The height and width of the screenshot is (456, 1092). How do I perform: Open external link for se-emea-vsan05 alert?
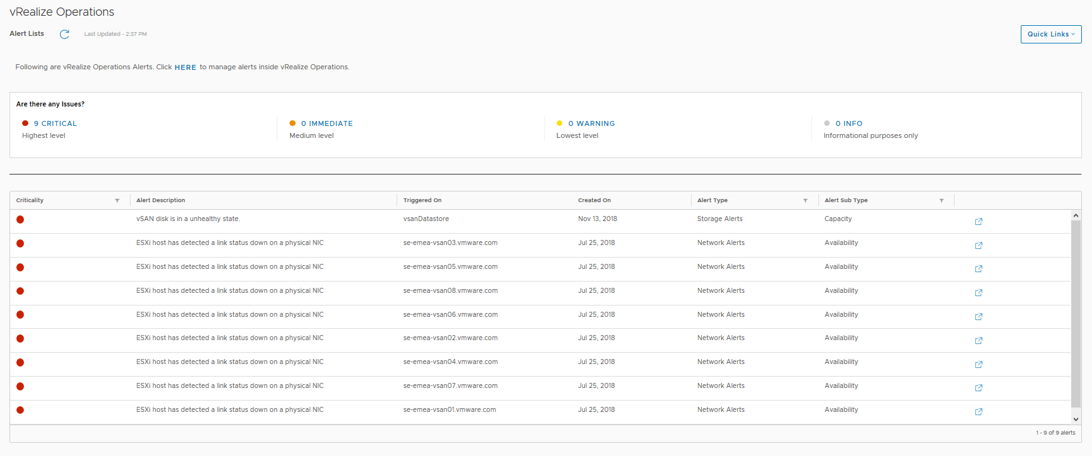click(979, 268)
